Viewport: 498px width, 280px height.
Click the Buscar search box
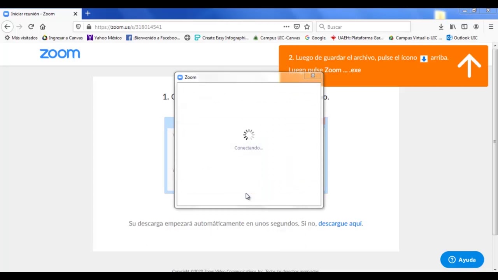click(363, 27)
